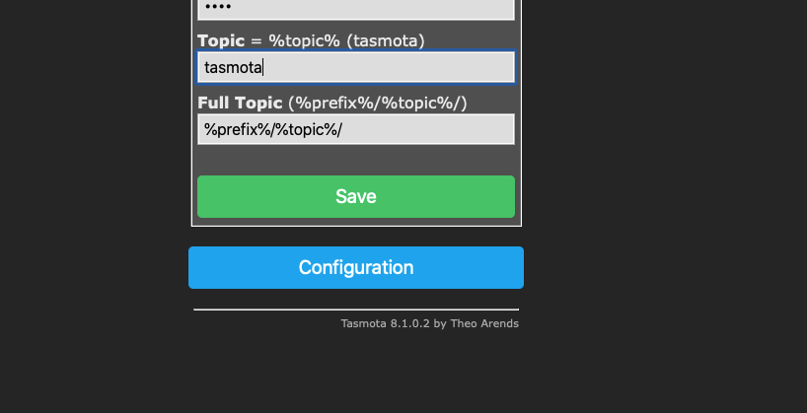The height and width of the screenshot is (413, 807).
Task: Click the gap between Full Topic field and Save
Action: coord(355,160)
